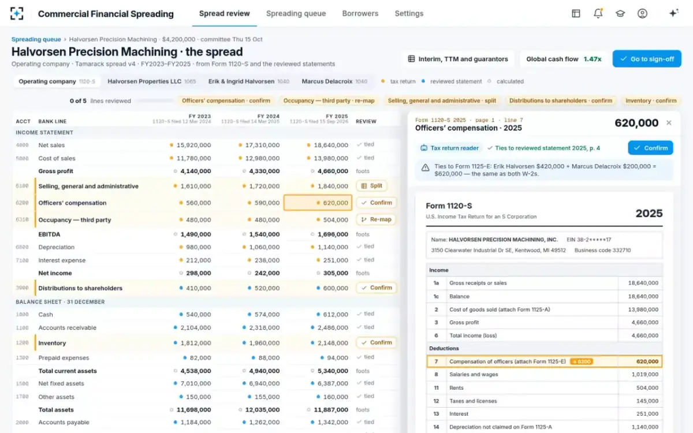This screenshot has height=433, width=693.
Task: Click the +6200 tag on Form line 7
Action: (x=581, y=361)
